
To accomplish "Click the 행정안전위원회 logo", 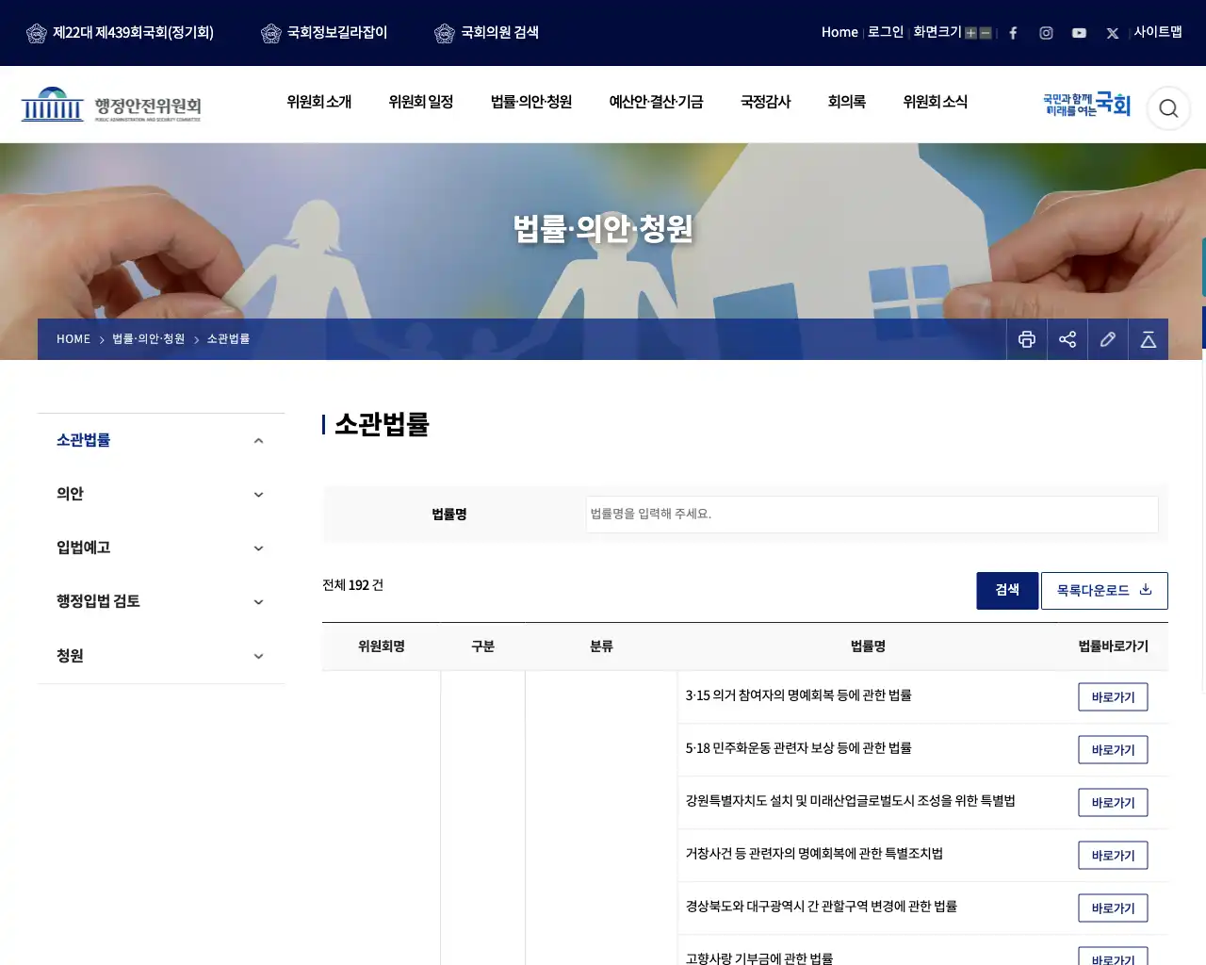I will point(111,105).
